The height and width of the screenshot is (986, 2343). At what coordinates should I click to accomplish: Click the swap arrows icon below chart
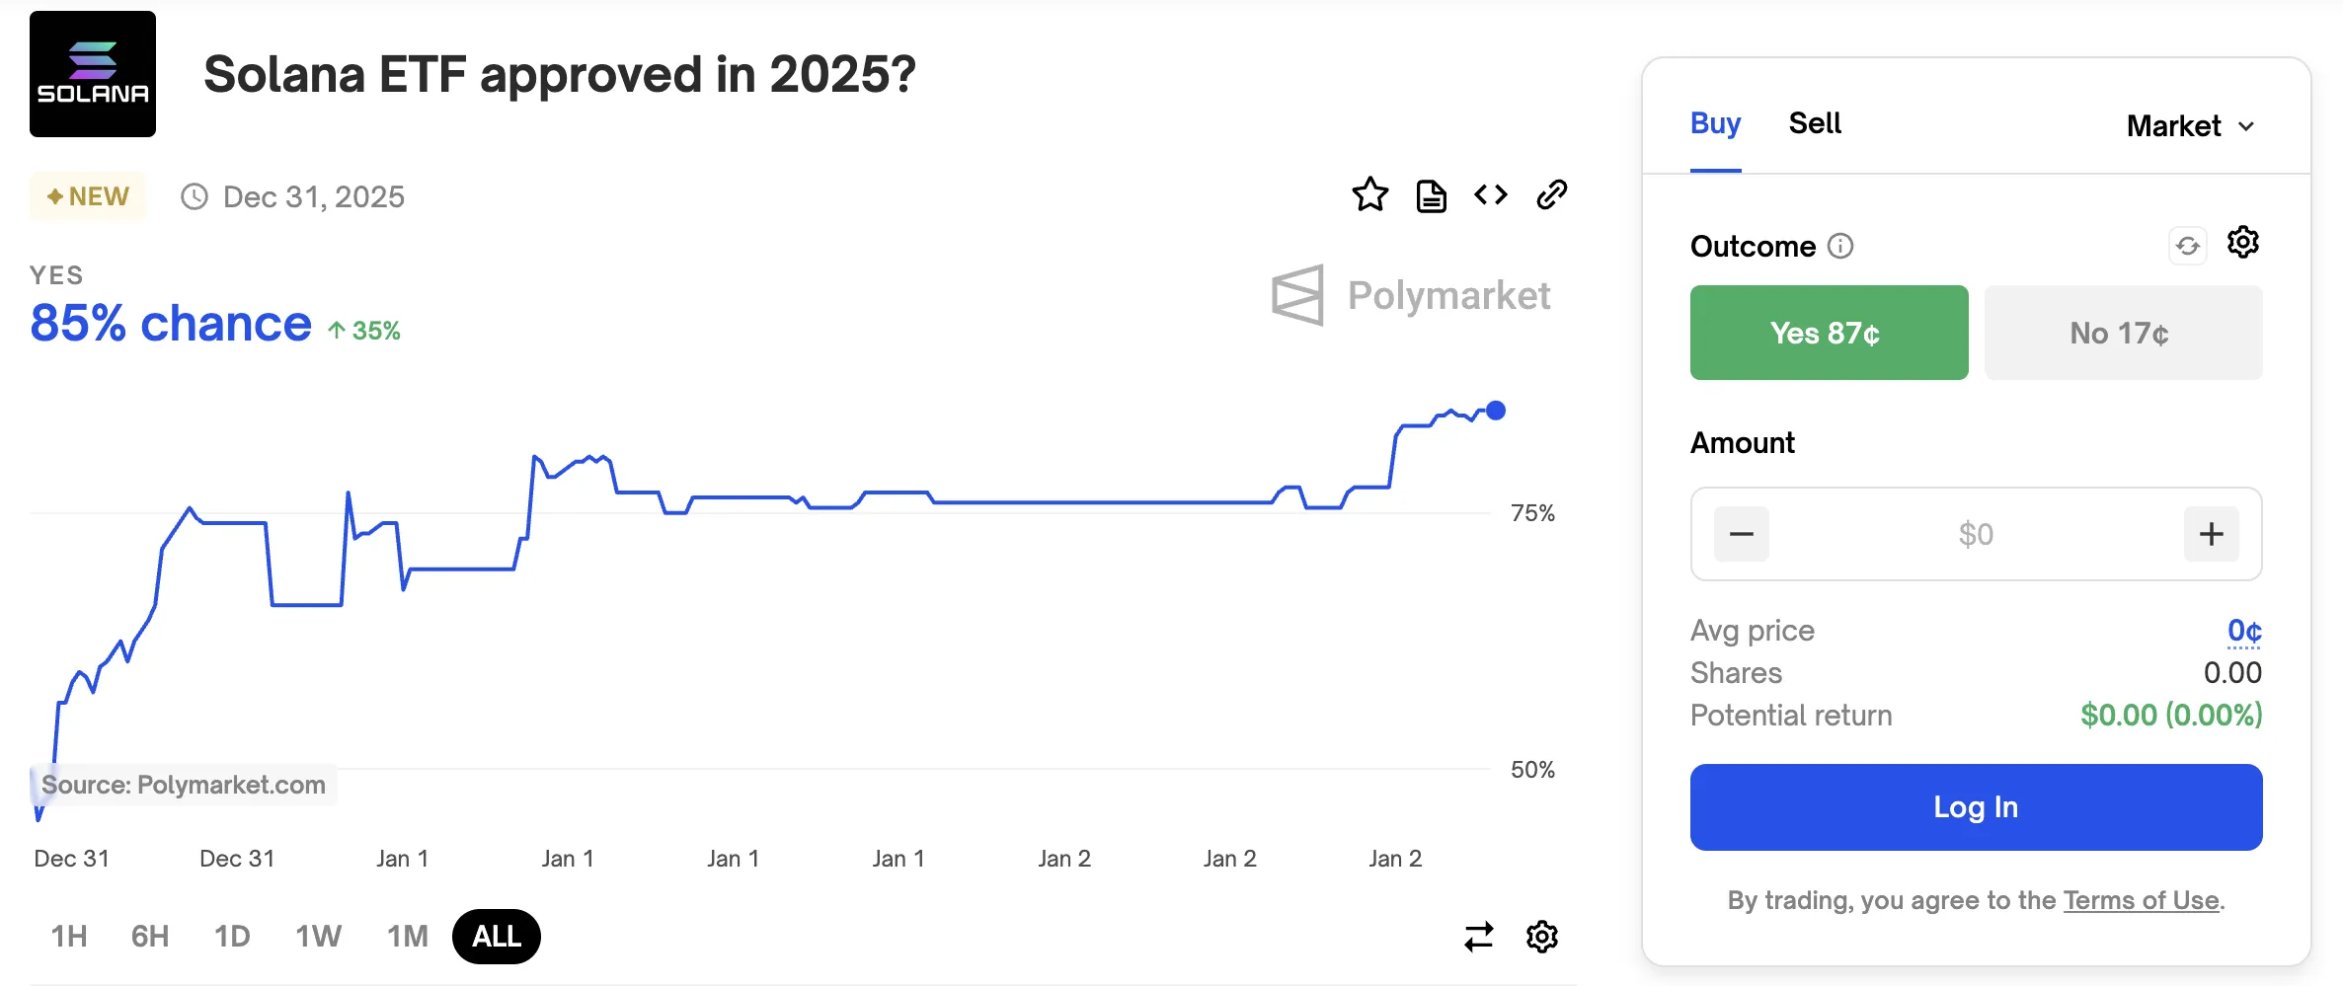click(x=1478, y=936)
